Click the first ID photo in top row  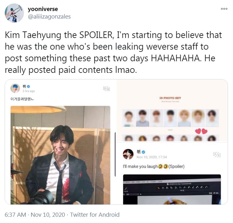click(129, 118)
